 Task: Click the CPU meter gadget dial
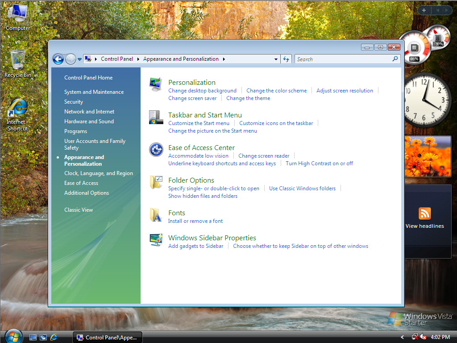(413, 47)
